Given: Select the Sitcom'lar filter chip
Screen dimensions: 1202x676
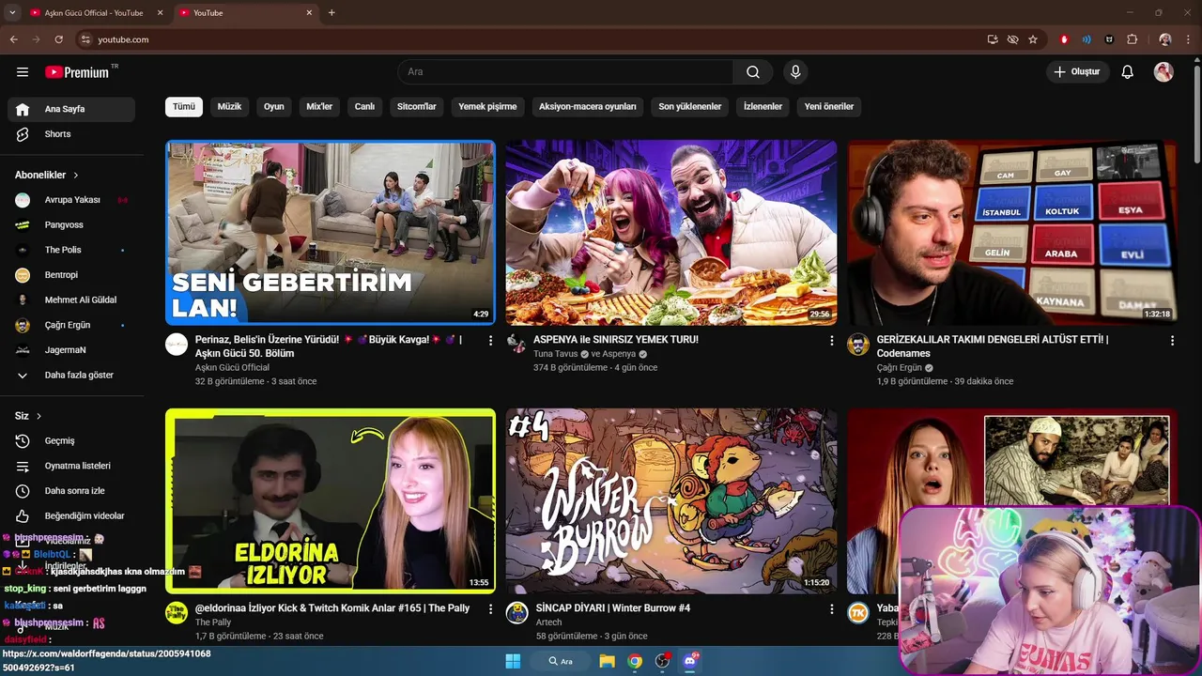Looking at the screenshot, I should click(x=417, y=106).
